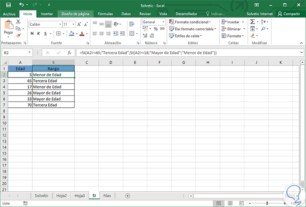306x207 pixels.
Task: Click the Copy icon in Portapapeles
Action: click(x=18, y=29)
